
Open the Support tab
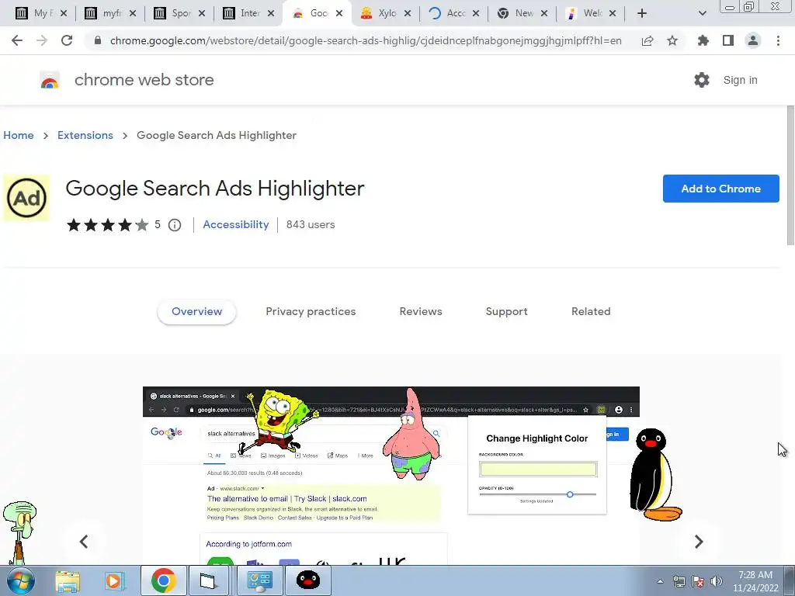pos(506,312)
